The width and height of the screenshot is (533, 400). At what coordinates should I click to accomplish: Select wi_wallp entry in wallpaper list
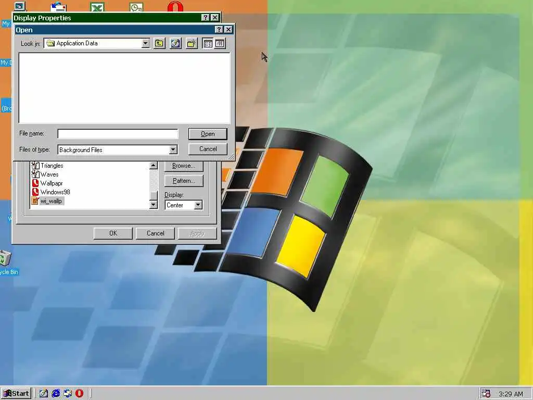click(x=51, y=201)
